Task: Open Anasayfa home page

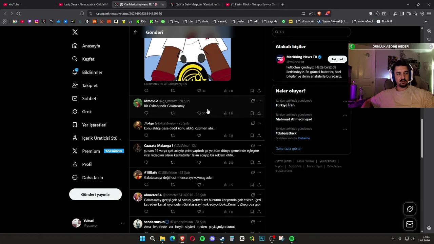Action: 86,46
